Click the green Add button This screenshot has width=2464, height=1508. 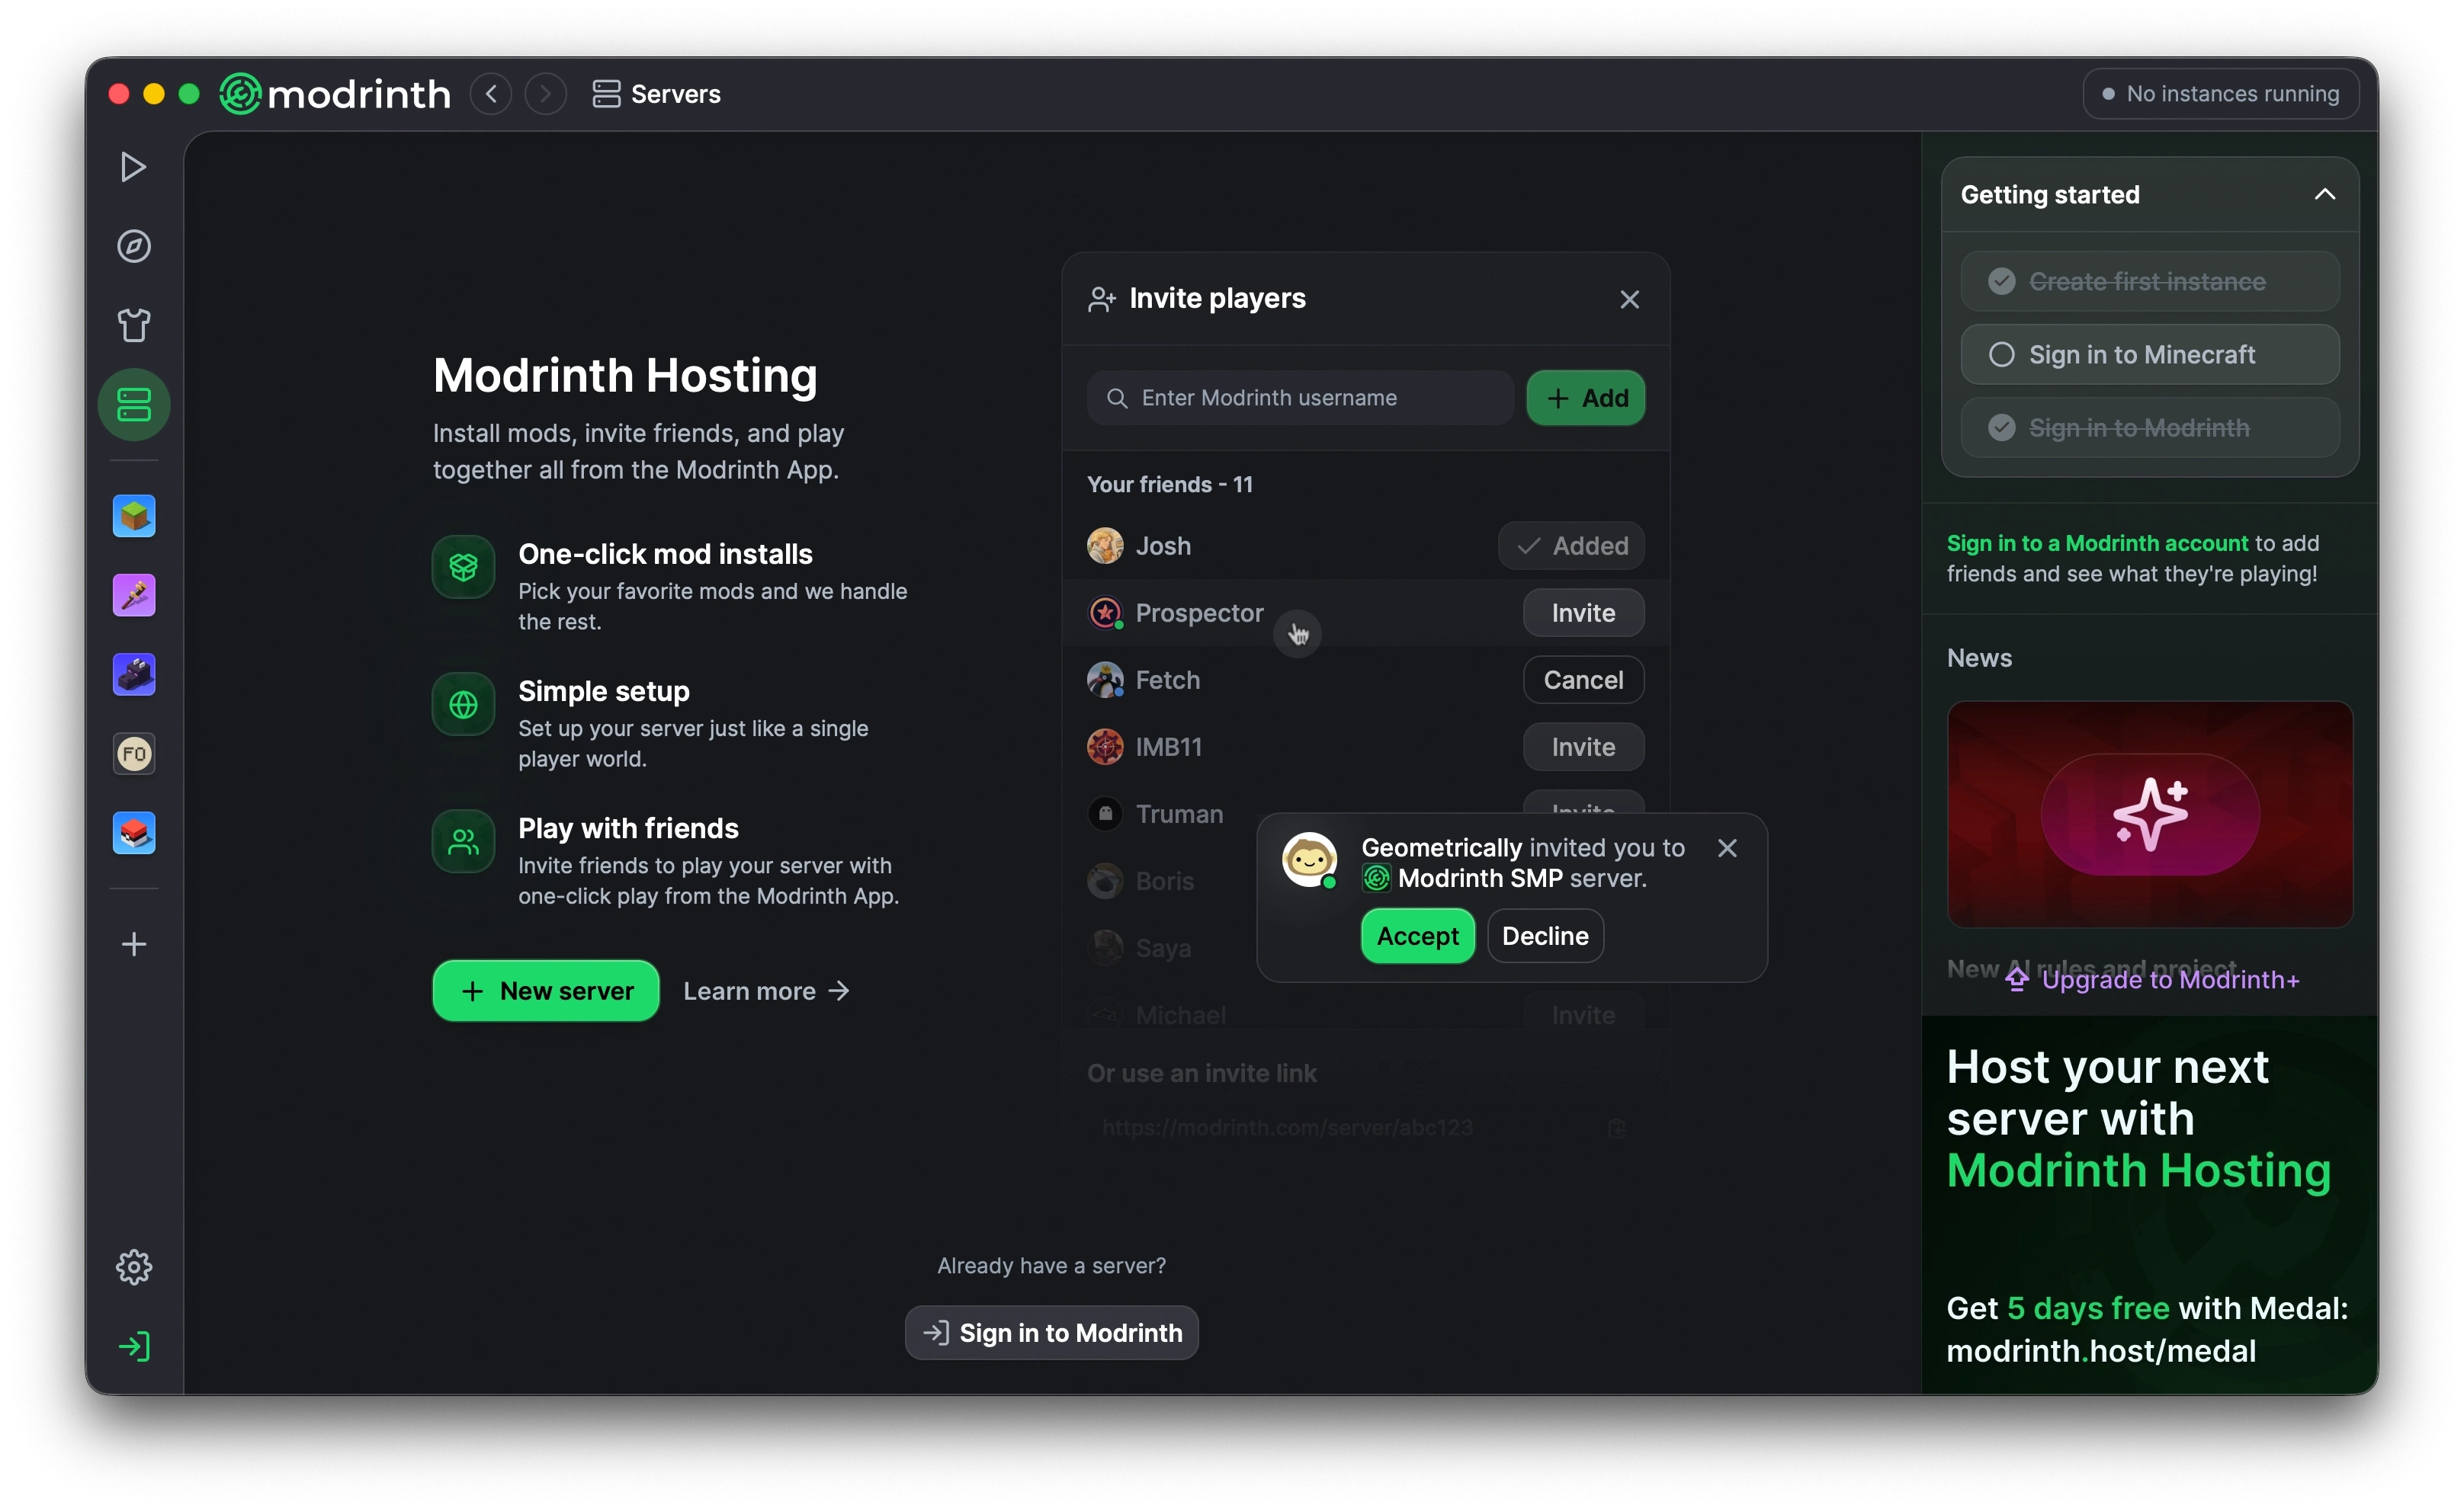tap(1585, 398)
